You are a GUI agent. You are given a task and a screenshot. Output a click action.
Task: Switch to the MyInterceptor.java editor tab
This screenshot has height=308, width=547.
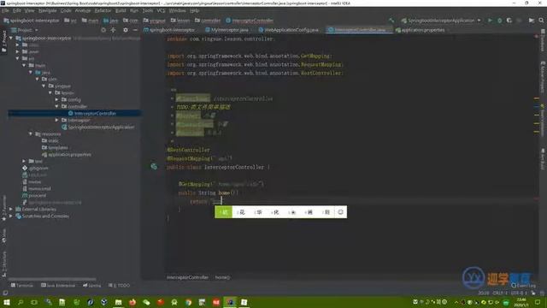point(227,30)
